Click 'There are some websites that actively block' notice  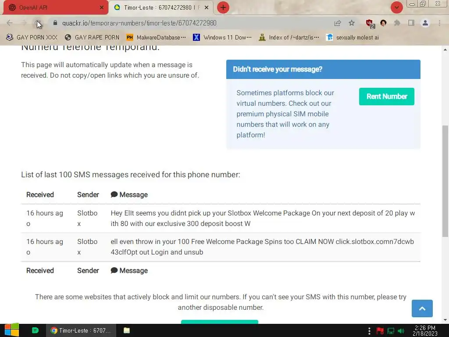pyautogui.click(x=221, y=302)
